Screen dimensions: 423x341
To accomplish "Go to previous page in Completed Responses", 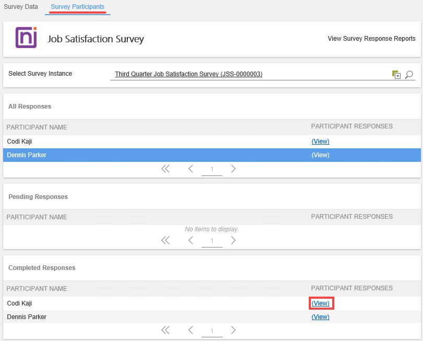I will pos(191,330).
